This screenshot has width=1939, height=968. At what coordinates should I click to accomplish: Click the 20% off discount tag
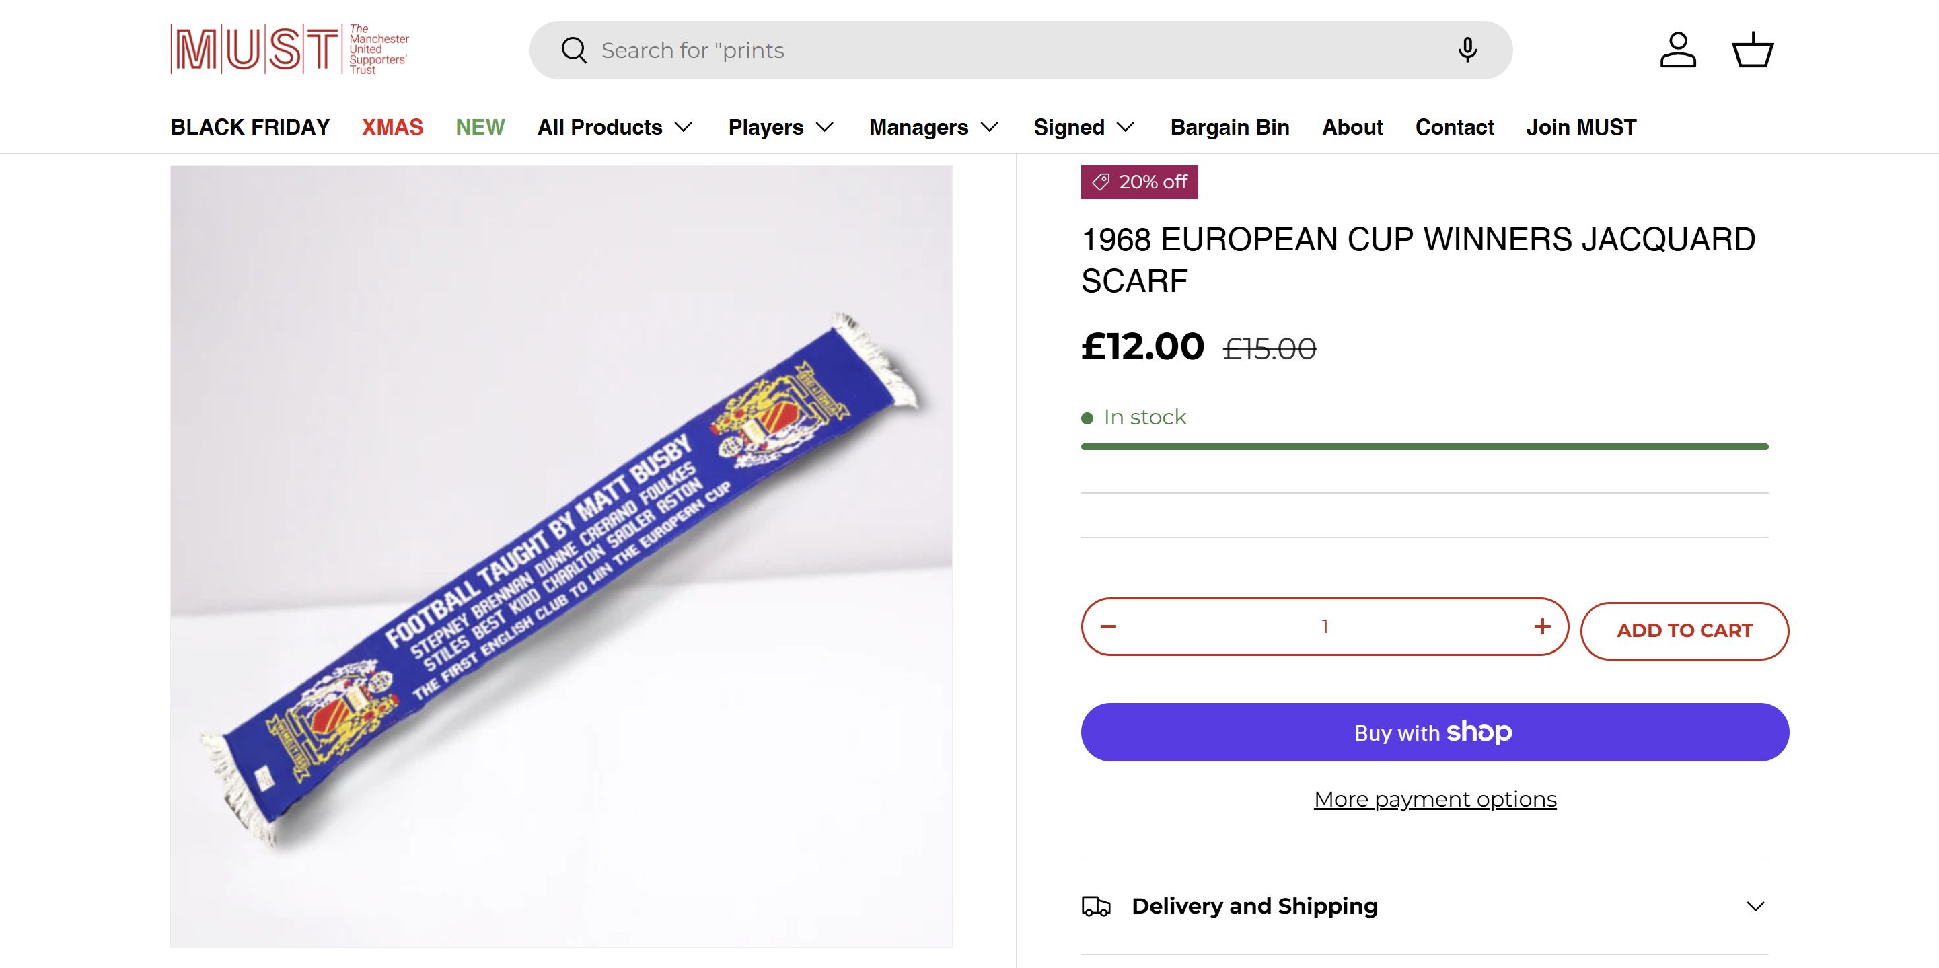click(x=1139, y=182)
